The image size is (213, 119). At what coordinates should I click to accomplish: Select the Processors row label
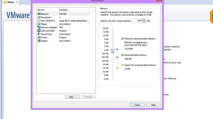[46, 18]
